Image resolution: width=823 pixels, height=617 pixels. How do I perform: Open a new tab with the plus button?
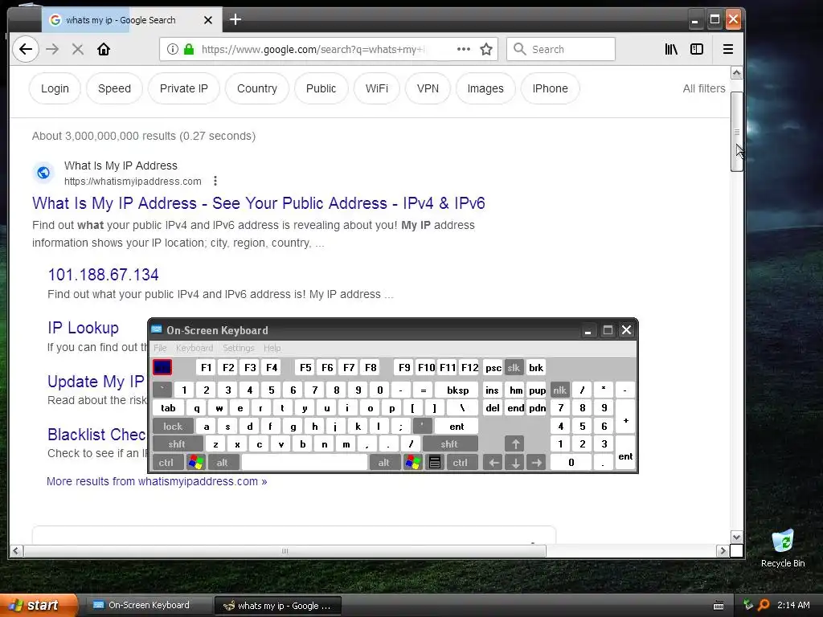coord(235,20)
